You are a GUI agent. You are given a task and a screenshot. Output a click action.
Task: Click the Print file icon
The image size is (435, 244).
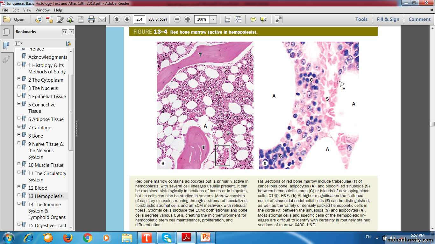(x=91, y=19)
